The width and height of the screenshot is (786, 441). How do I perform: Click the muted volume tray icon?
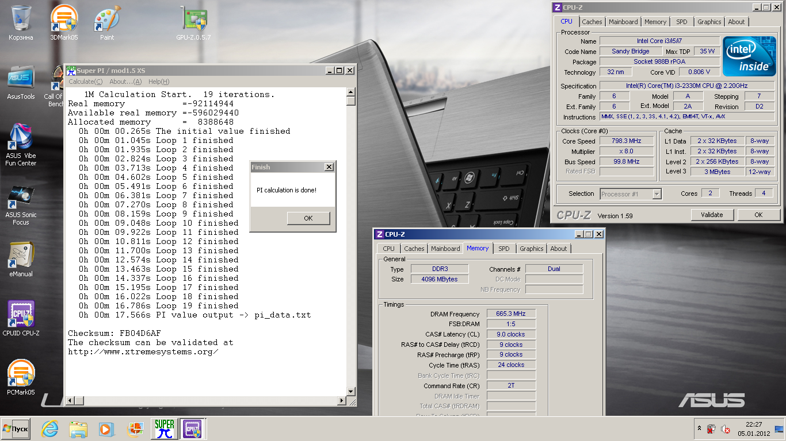(x=726, y=429)
